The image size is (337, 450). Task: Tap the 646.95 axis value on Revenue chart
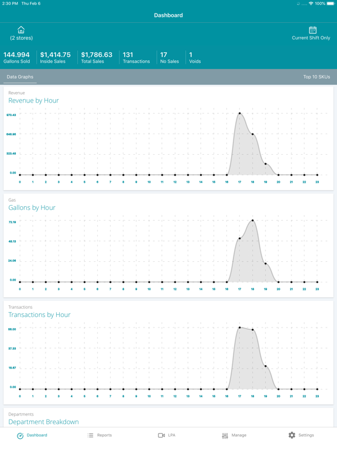[x=12, y=134]
